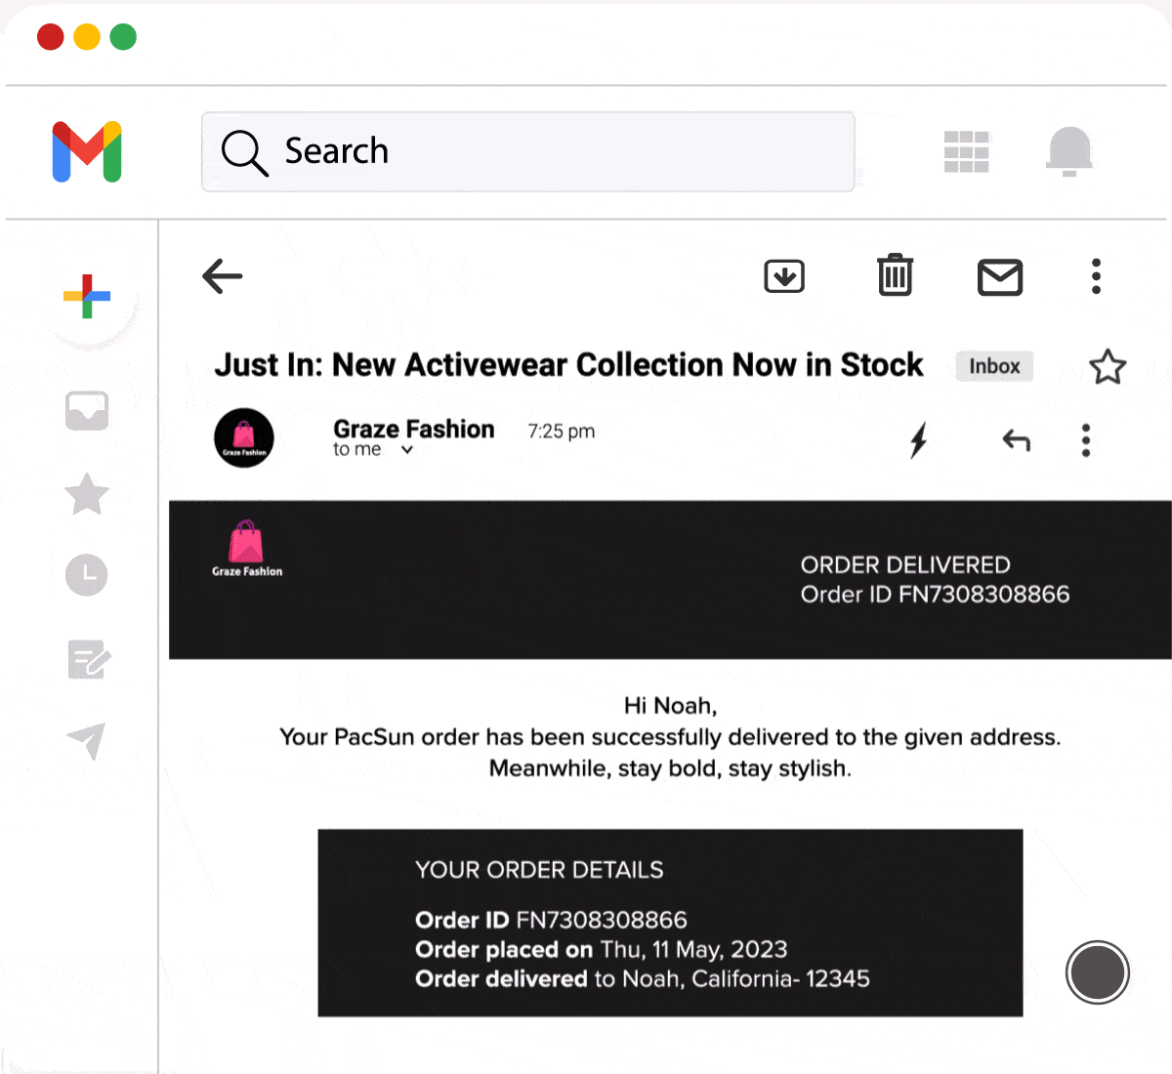The image size is (1172, 1074).
Task: Mark as unread with envelope icon
Action: [x=1000, y=277]
